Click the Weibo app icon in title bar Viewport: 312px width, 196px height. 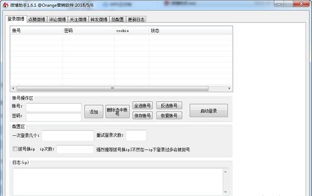[x=5, y=5]
